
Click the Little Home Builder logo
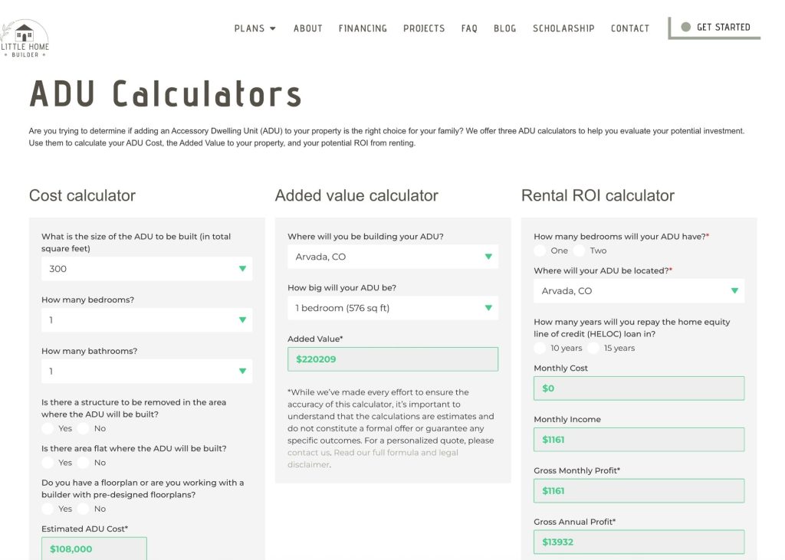click(x=25, y=38)
